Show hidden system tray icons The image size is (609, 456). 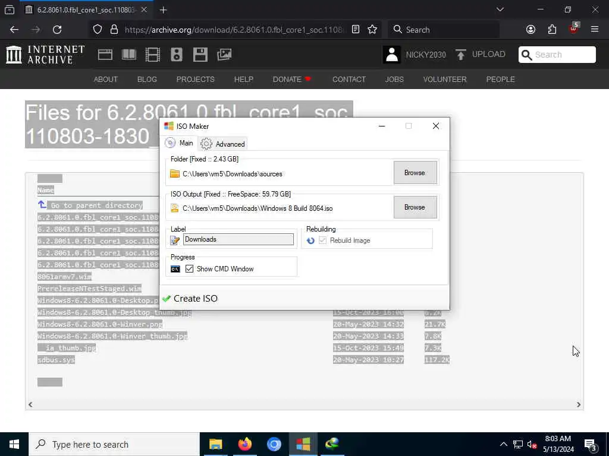[x=503, y=444]
